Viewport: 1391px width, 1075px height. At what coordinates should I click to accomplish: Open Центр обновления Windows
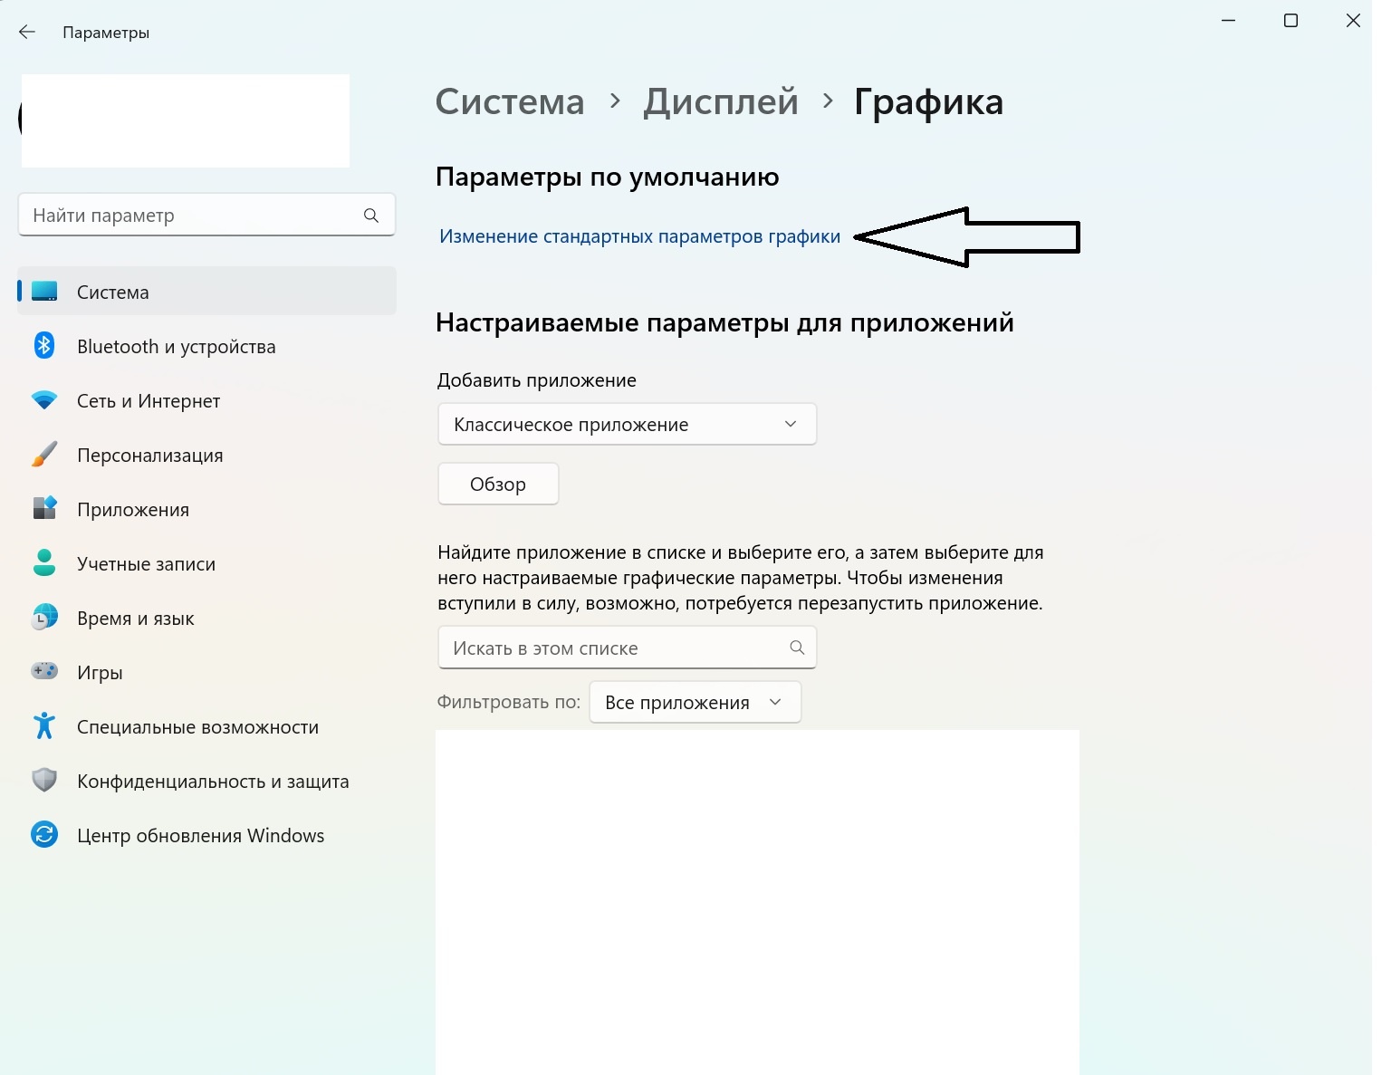point(206,835)
